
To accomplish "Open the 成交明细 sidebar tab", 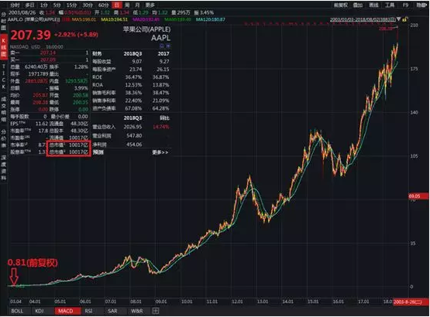I will click(x=4, y=109).
